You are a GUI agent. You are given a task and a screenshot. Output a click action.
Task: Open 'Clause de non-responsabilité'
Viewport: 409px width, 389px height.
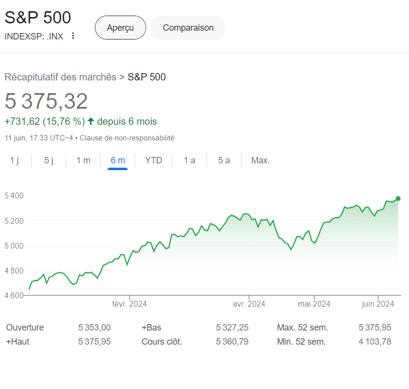pos(130,138)
